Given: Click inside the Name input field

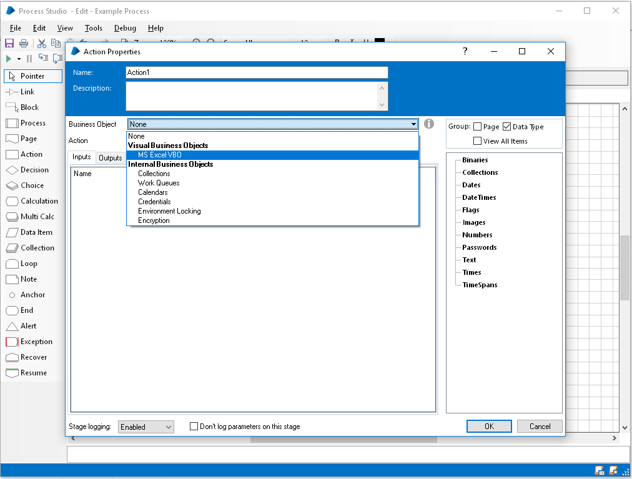Looking at the screenshot, I should 256,72.
